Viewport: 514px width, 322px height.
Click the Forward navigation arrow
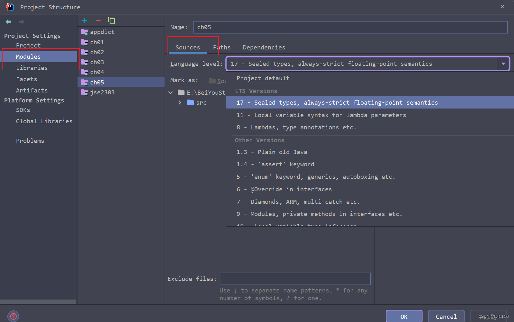click(22, 22)
